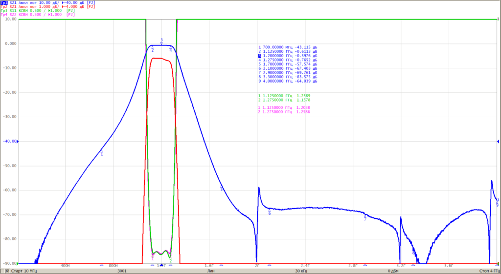Screen dimensions: 501x274
Task: Select the Гр1 trace label
Action: tap(4, 2)
